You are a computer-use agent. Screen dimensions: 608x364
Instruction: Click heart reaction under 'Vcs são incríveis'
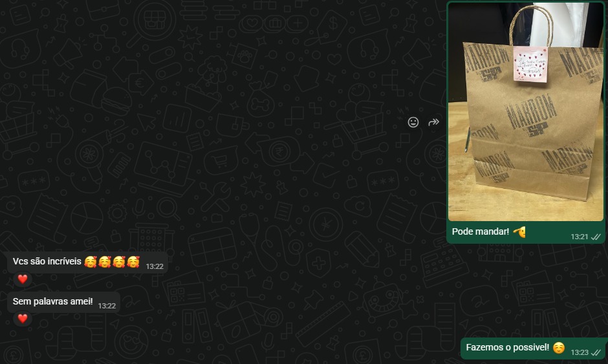(x=23, y=279)
